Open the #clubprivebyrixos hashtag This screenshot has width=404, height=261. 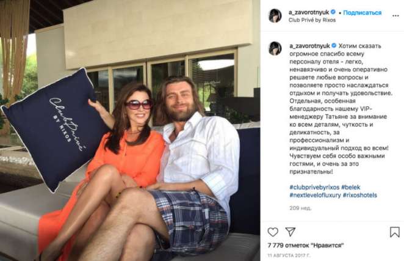314,187
